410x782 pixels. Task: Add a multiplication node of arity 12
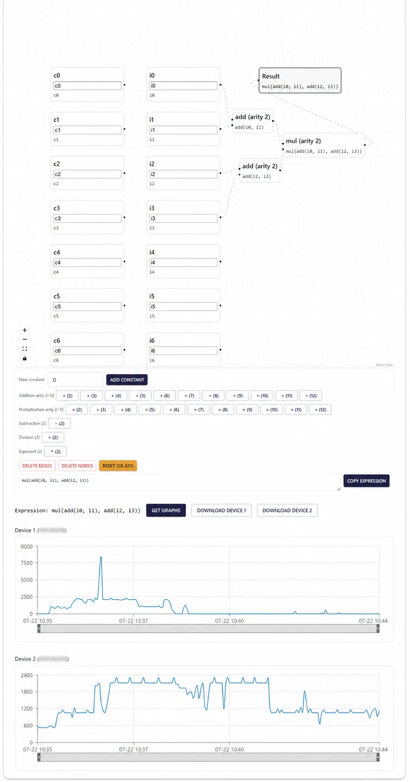320,410
